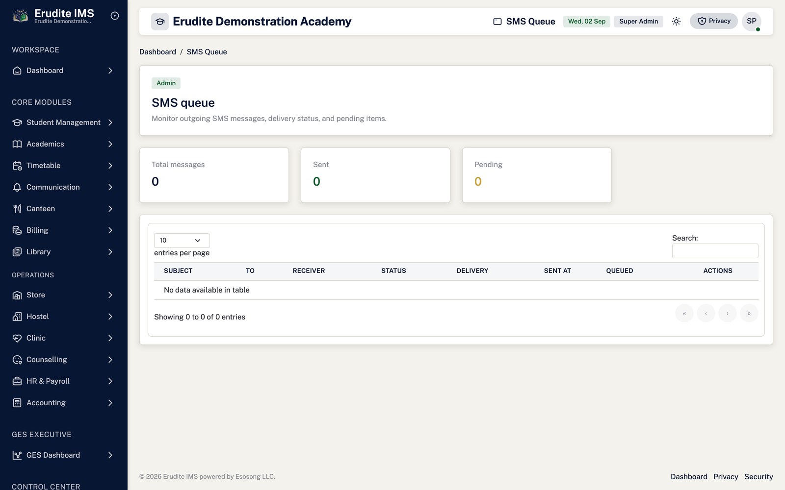Click the Erudite IMS logo icon
Viewport: 785px width, 490px height.
pyautogui.click(x=20, y=16)
